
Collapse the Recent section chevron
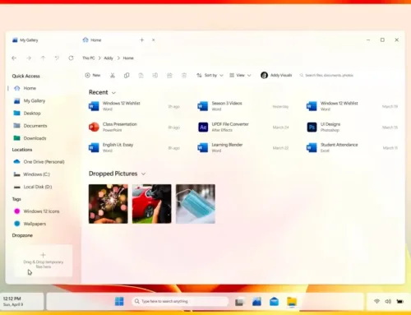click(x=113, y=93)
